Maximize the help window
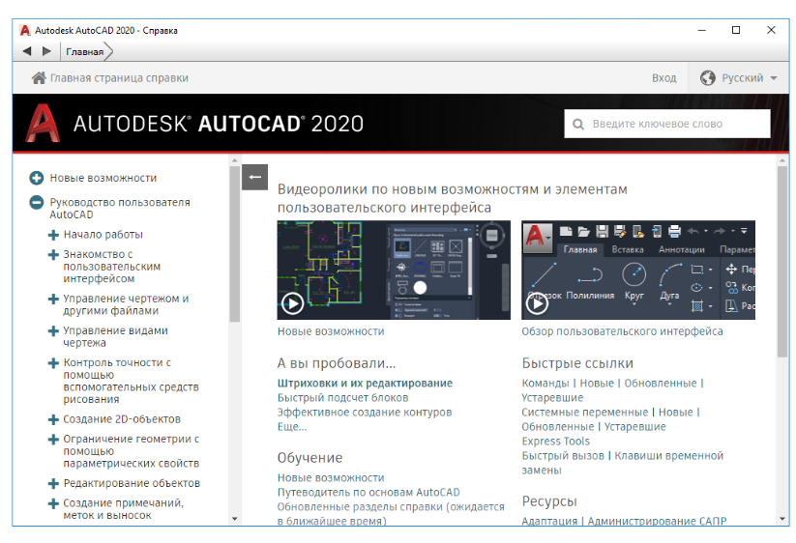The image size is (796, 543). (x=736, y=30)
